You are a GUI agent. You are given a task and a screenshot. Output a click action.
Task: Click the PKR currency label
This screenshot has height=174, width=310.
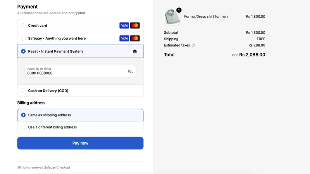tap(235, 55)
